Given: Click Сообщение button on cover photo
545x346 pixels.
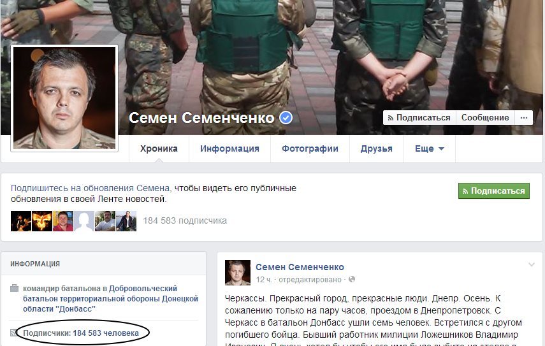Looking at the screenshot, I should pos(485,118).
